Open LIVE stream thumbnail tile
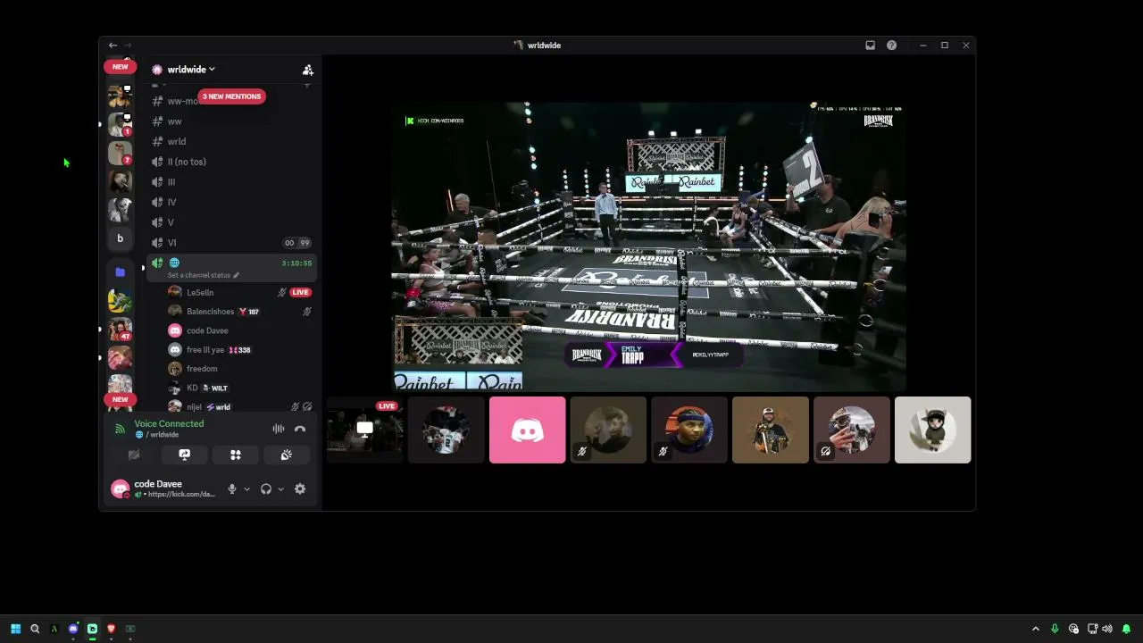 pyautogui.click(x=365, y=430)
